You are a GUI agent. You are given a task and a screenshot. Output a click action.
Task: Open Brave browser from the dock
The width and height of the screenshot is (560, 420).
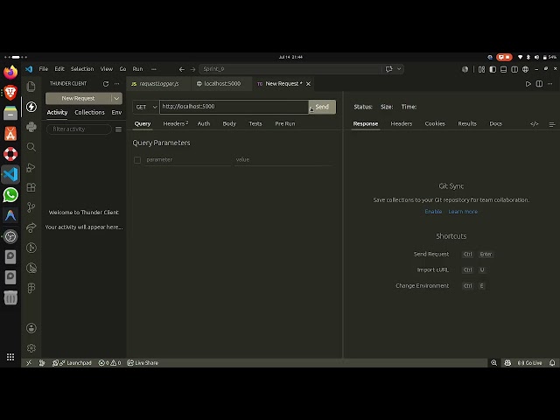click(x=10, y=93)
